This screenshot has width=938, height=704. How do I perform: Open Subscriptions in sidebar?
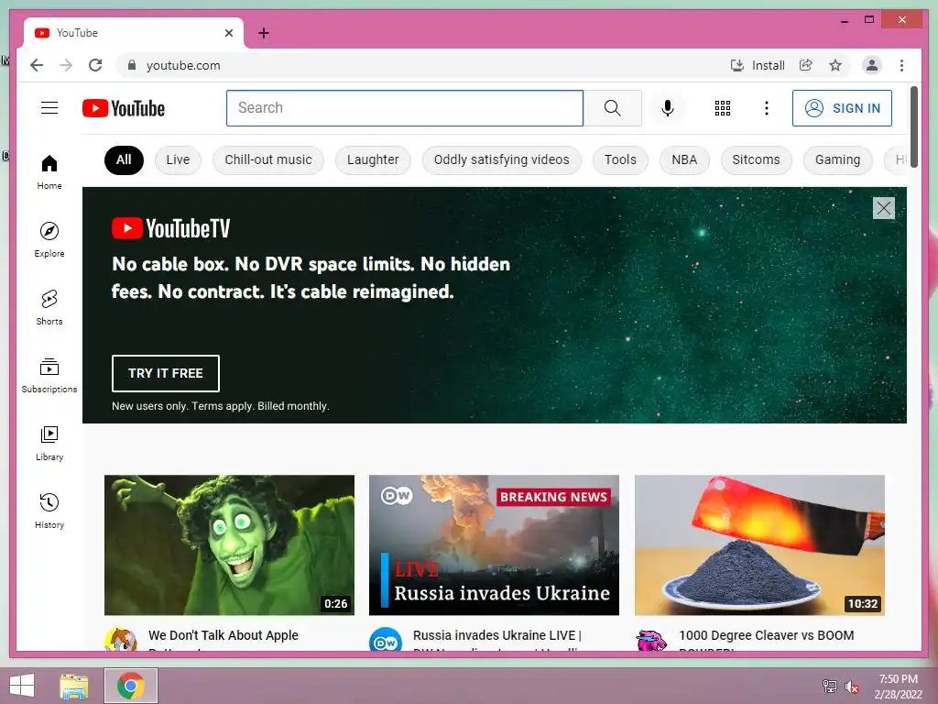click(49, 375)
